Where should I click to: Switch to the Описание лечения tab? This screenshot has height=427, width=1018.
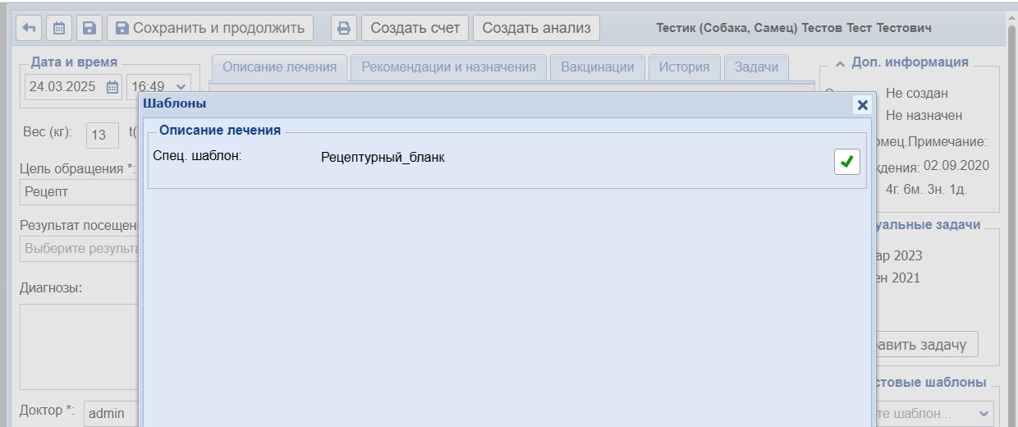coord(279,67)
